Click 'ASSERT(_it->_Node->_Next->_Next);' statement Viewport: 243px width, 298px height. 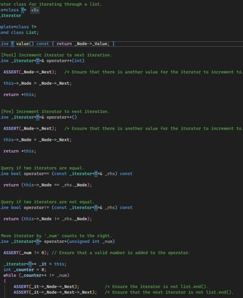tap(55, 292)
